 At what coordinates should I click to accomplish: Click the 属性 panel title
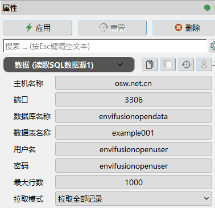point(10,8)
